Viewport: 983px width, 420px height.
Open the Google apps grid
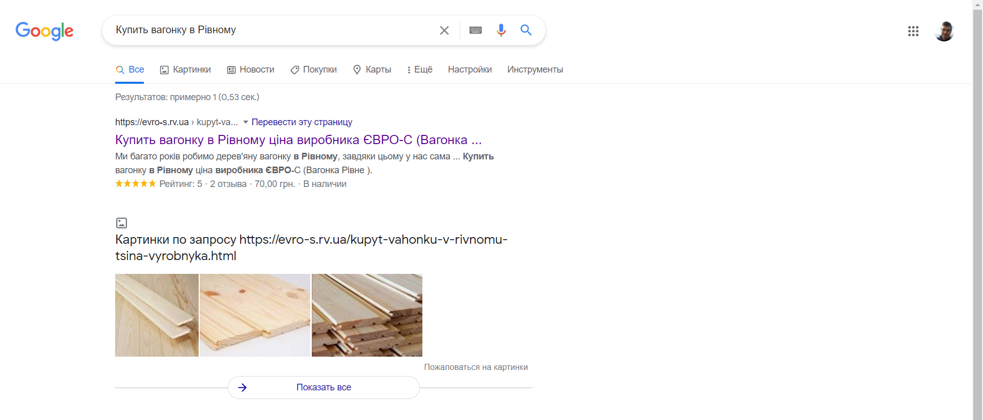(913, 31)
